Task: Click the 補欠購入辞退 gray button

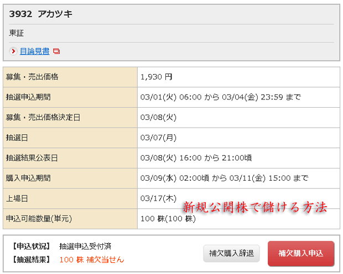Action: point(231,254)
